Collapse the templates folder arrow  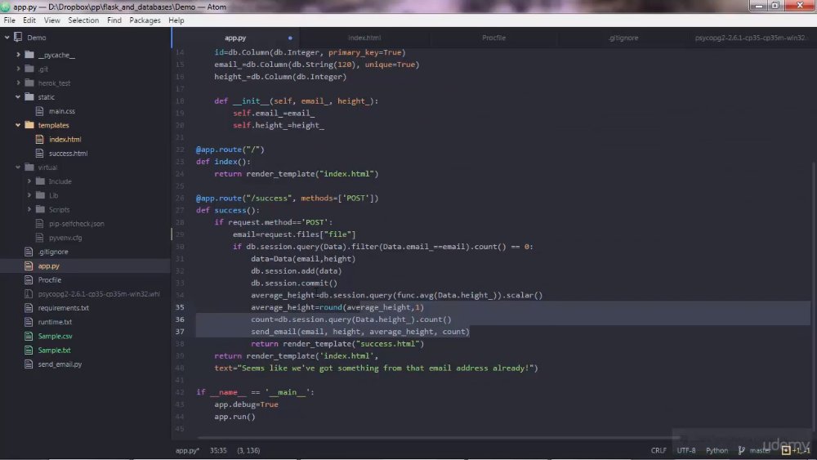click(x=18, y=125)
